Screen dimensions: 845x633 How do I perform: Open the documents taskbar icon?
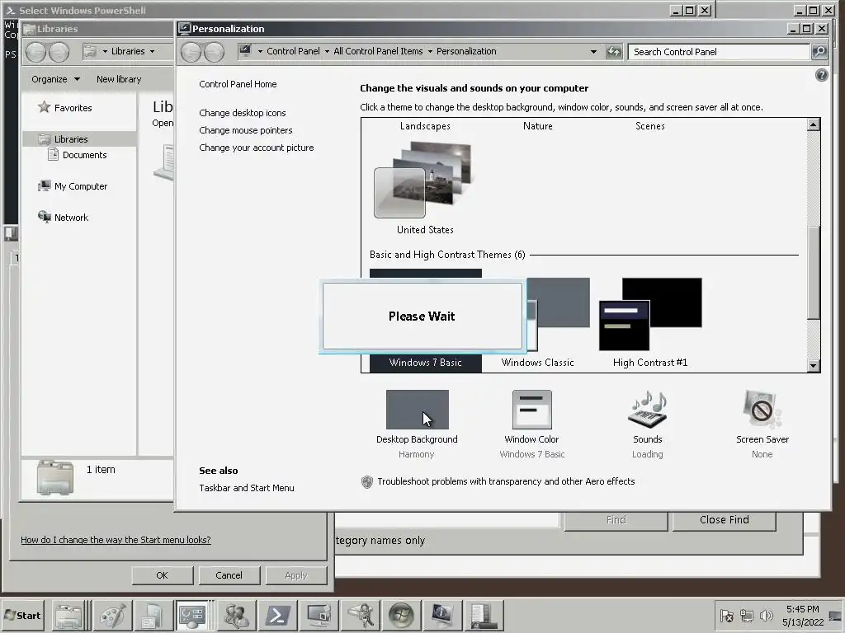click(153, 615)
